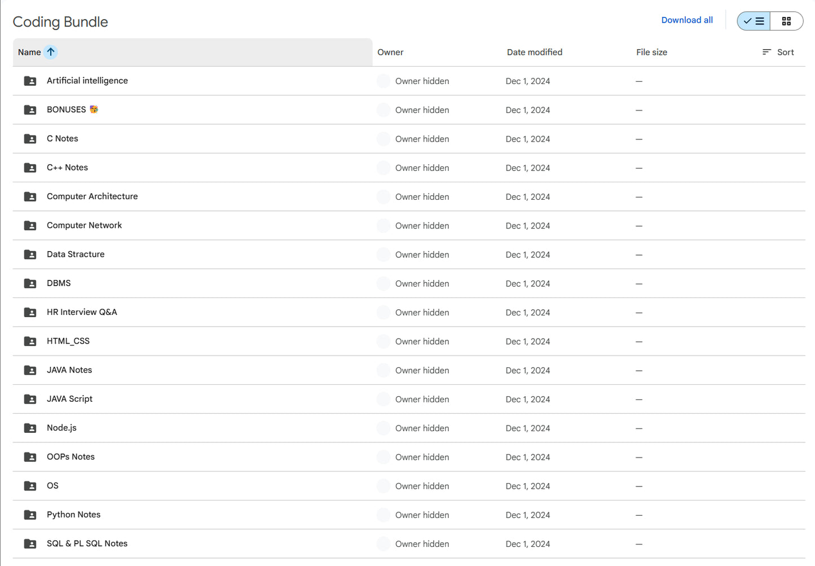Viewport: 815px width, 566px height.
Task: Click the DBMS shared folder icon
Action: [30, 283]
